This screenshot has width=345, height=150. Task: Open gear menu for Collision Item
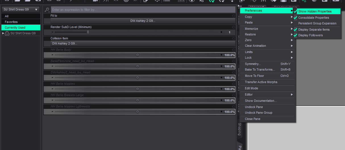[x=234, y=39]
